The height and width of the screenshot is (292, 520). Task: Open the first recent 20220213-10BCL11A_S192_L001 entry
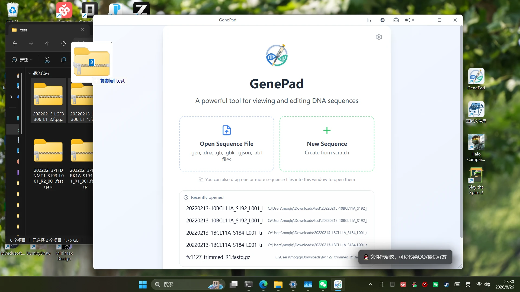coord(277,208)
